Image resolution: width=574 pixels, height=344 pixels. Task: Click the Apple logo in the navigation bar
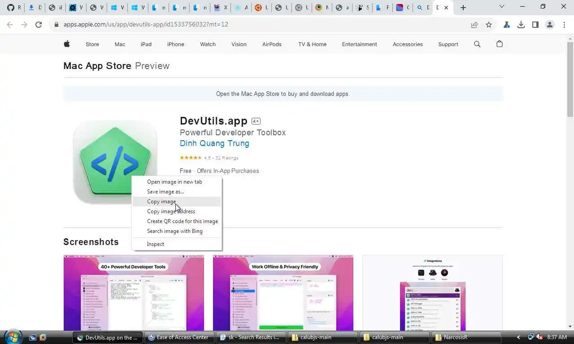(x=67, y=44)
